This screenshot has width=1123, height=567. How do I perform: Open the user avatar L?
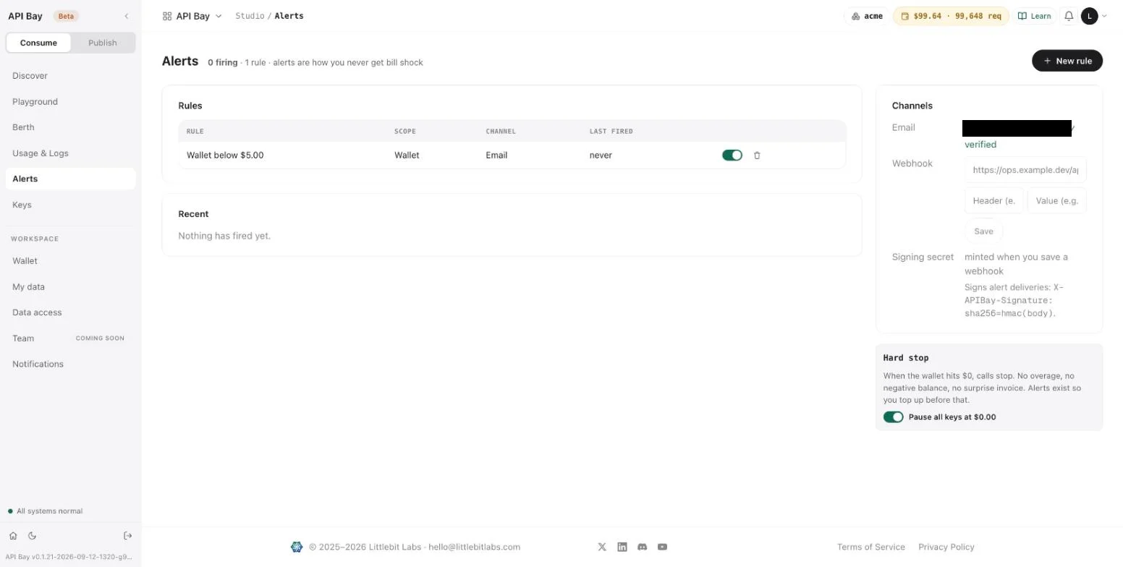1090,16
